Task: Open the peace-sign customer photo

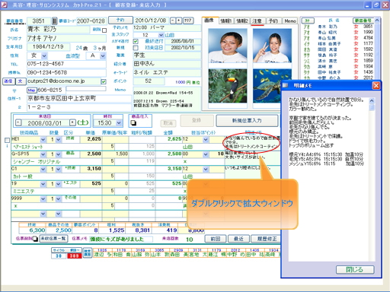Action: 272,46
